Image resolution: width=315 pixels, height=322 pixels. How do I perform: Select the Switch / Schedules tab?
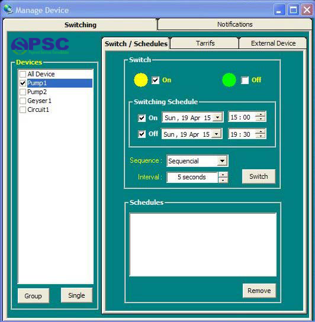tap(136, 44)
